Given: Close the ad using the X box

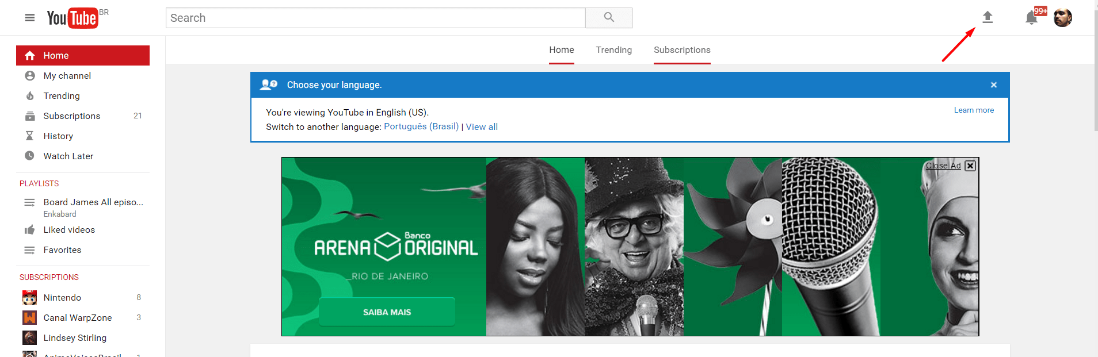Looking at the screenshot, I should 970,166.
